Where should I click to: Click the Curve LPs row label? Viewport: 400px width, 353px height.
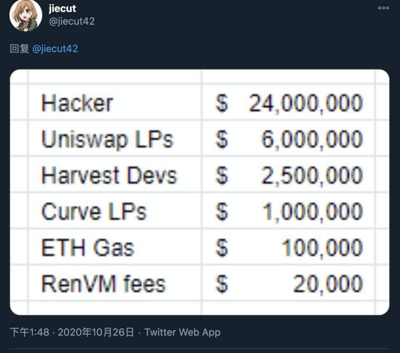pos(94,212)
